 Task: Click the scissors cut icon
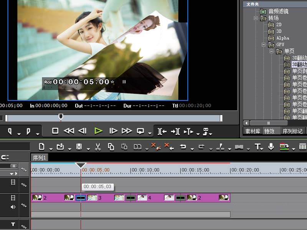(x=98, y=147)
